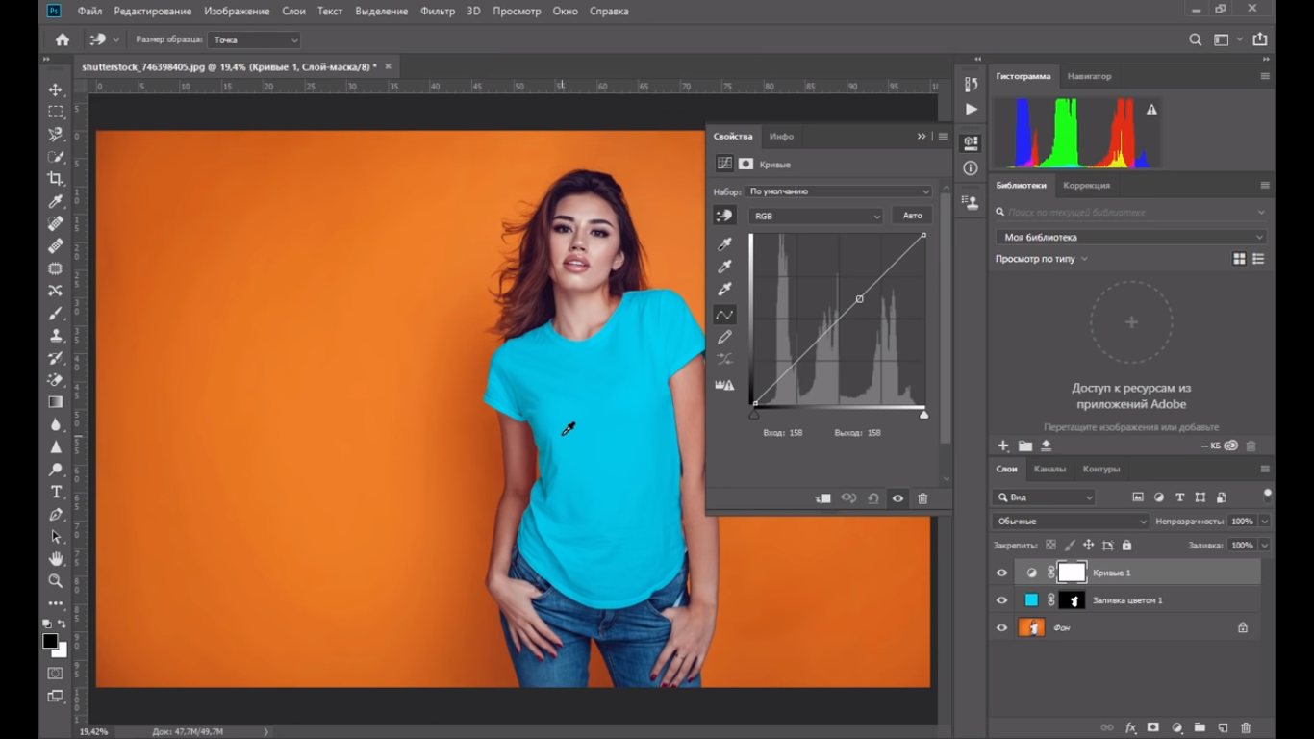The image size is (1314, 739).
Task: Select the Кривые 1 layer mask thumbnail
Action: coord(1072,573)
